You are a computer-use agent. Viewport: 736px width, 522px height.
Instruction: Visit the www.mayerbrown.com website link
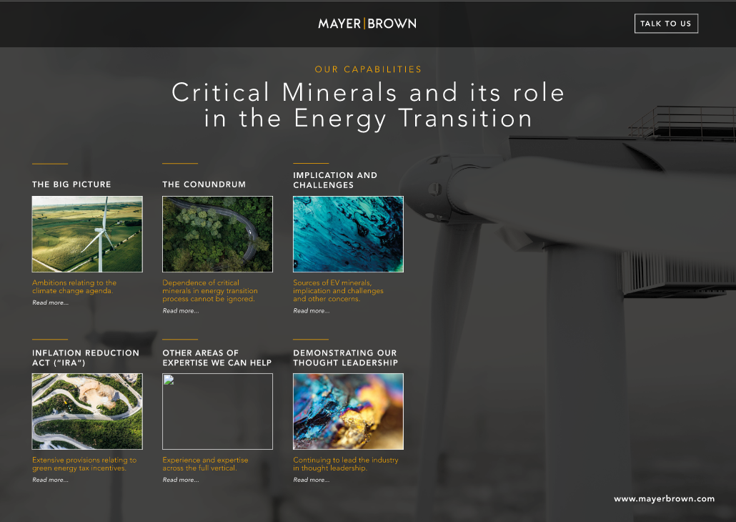[x=664, y=498]
